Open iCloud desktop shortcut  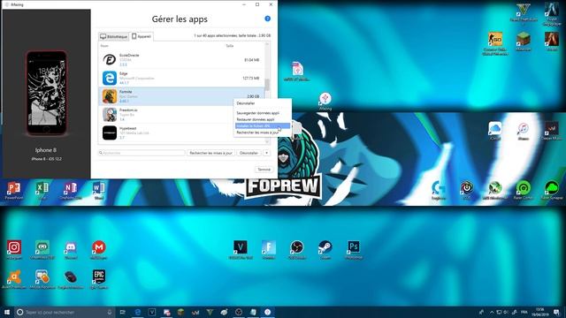(x=495, y=131)
